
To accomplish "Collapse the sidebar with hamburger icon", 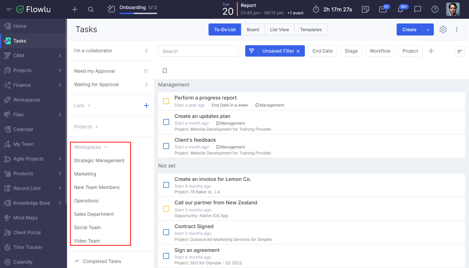I will (x=9, y=9).
